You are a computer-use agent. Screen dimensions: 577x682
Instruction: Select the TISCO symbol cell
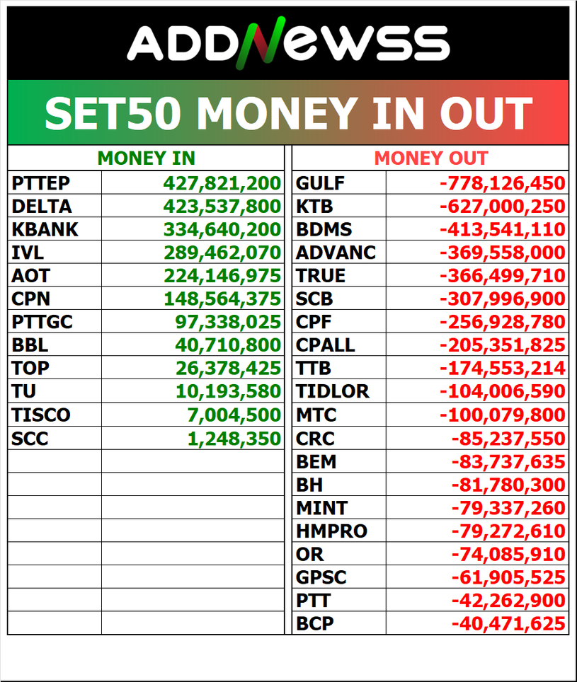[x=41, y=415]
